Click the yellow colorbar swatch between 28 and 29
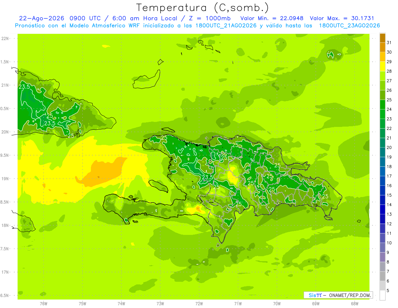 point(382,66)
